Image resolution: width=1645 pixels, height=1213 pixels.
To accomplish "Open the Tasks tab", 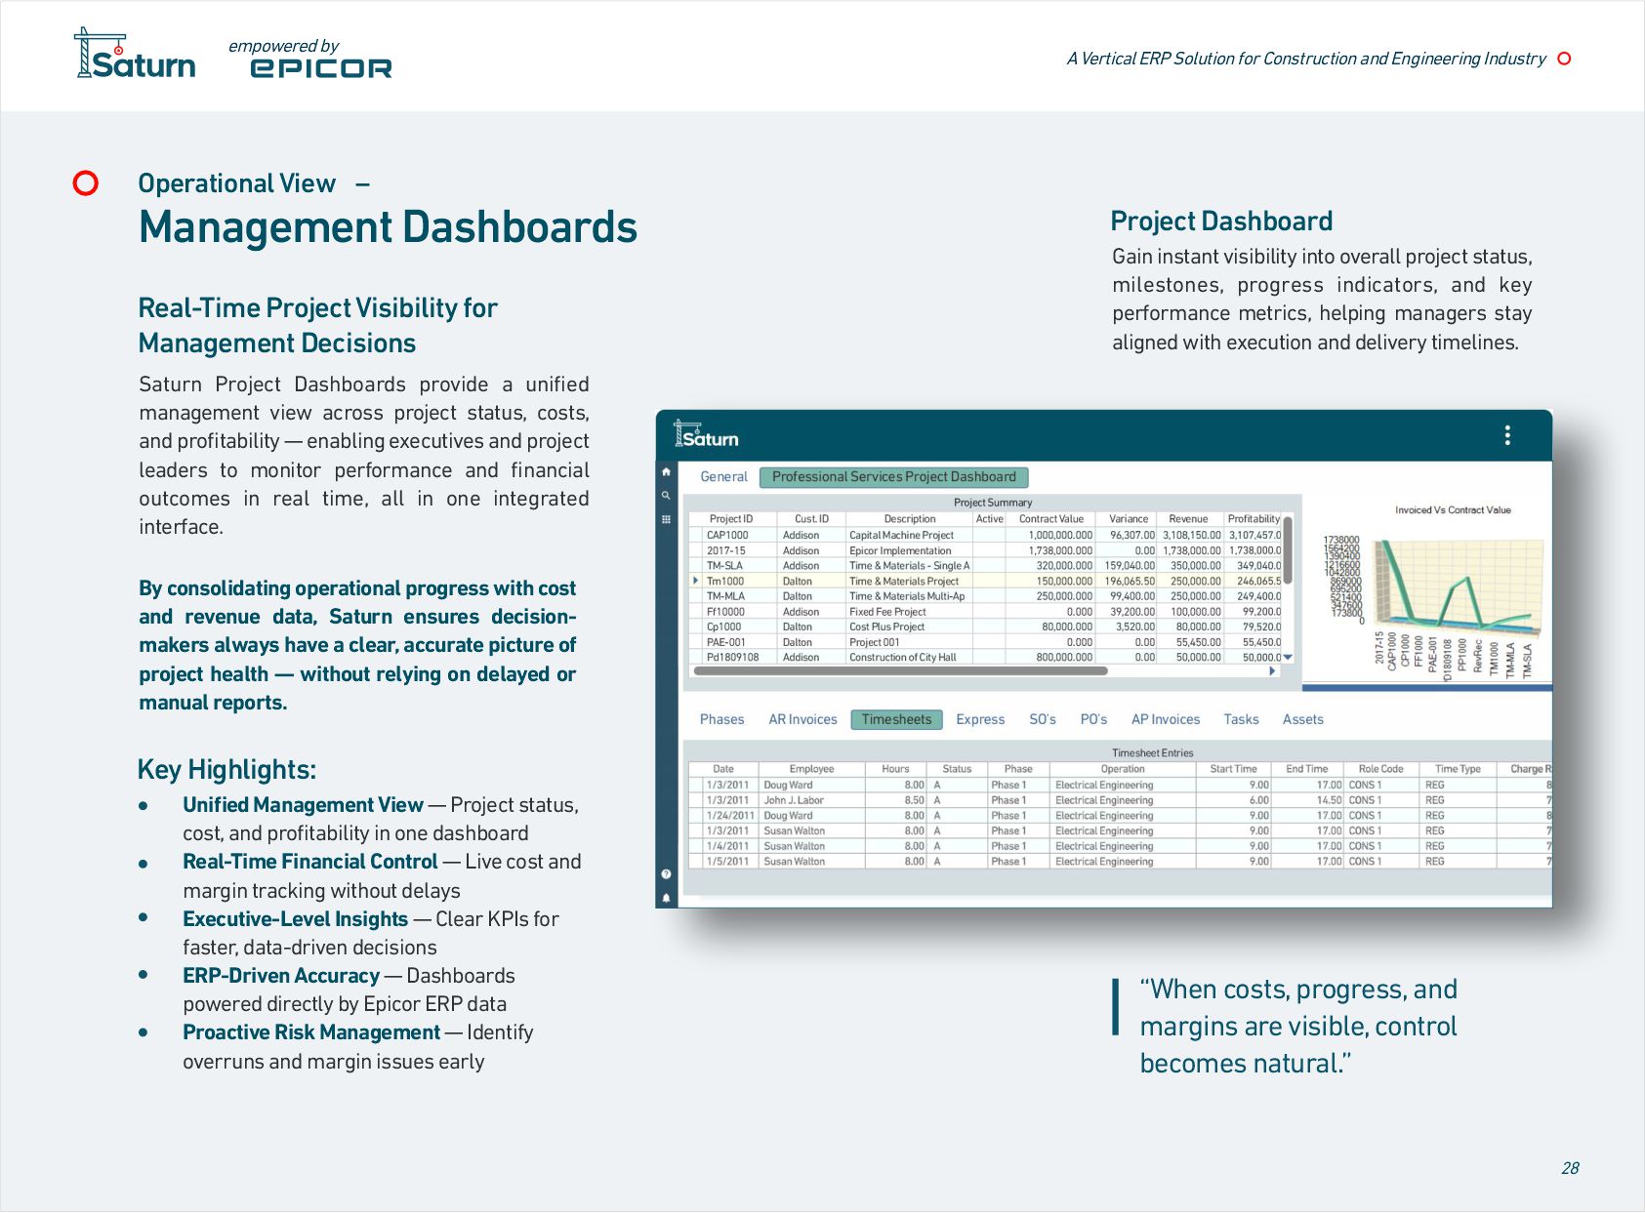I will coord(1241,719).
